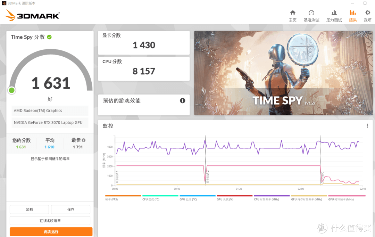Minimize the 3DMark window
This screenshot has height=237, width=375.
tap(352, 3)
